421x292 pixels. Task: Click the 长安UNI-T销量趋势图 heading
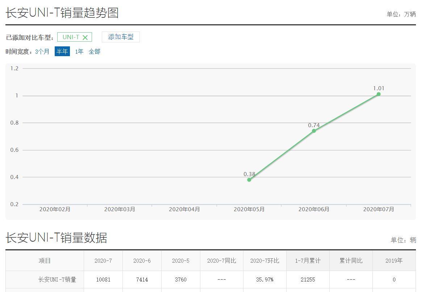pyautogui.click(x=62, y=13)
